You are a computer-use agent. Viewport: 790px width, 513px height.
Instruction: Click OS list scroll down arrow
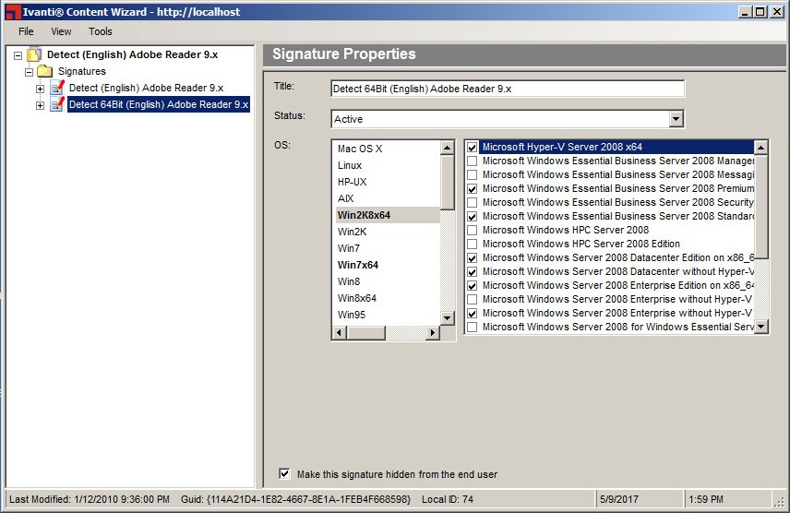point(447,318)
